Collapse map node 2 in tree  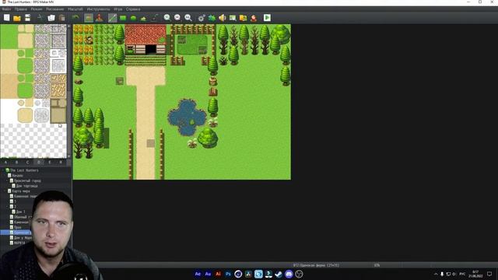[8, 207]
